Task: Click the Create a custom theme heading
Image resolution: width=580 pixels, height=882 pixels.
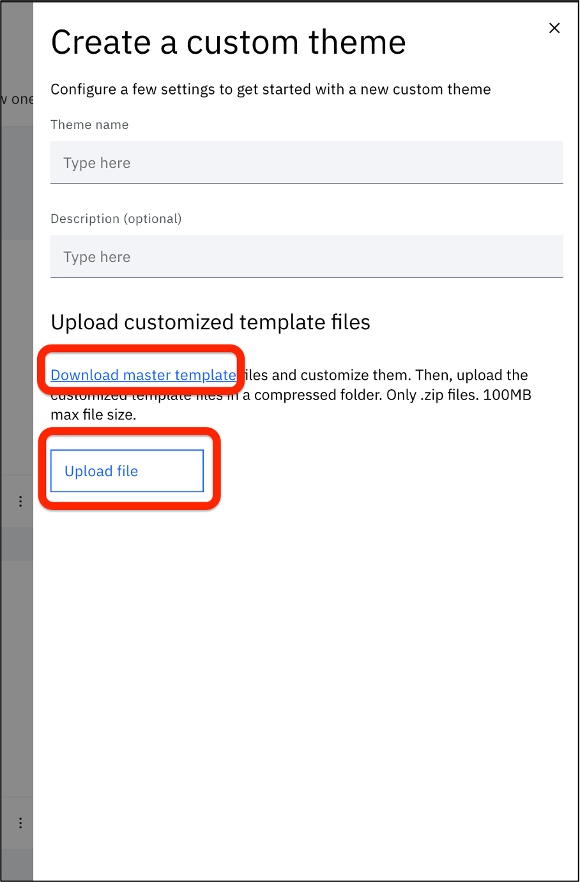Action: (x=228, y=42)
